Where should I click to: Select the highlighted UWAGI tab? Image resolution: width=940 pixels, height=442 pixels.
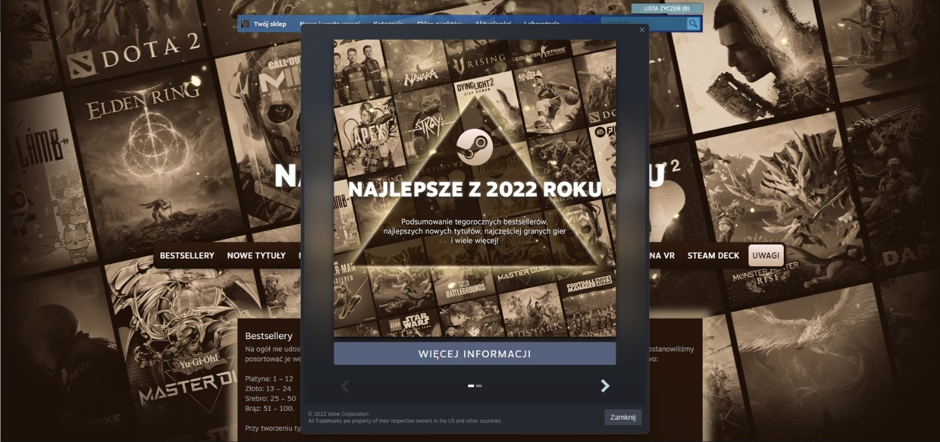766,256
